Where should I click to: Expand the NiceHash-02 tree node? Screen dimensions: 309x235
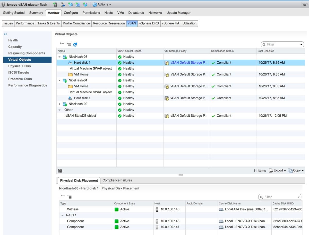(x=59, y=104)
